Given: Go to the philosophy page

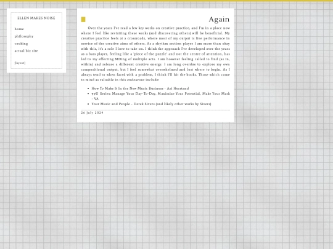Looking at the screenshot, I should [24, 36].
